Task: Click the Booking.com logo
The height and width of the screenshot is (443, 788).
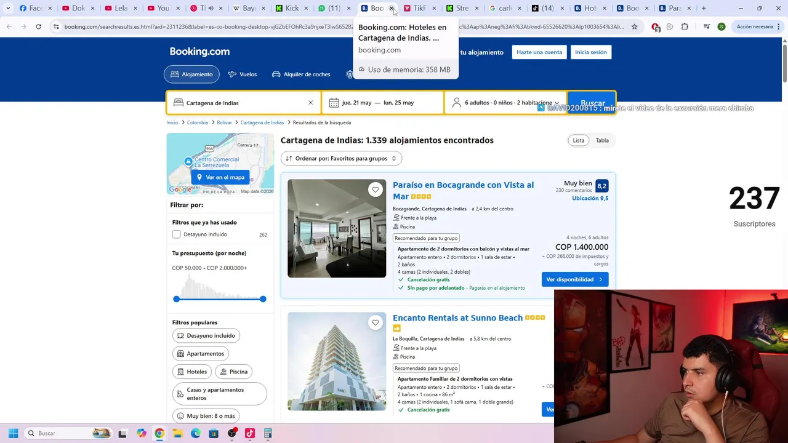Action: 199,52
